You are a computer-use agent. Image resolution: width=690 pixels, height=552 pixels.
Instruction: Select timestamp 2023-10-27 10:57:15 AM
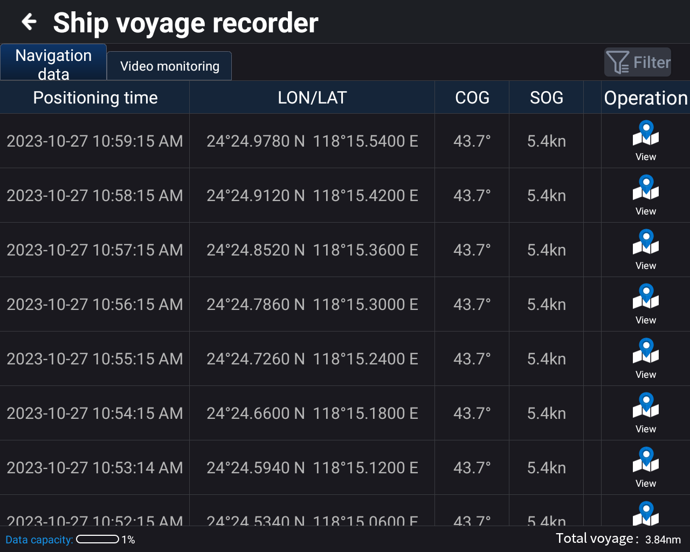pyautogui.click(x=95, y=250)
